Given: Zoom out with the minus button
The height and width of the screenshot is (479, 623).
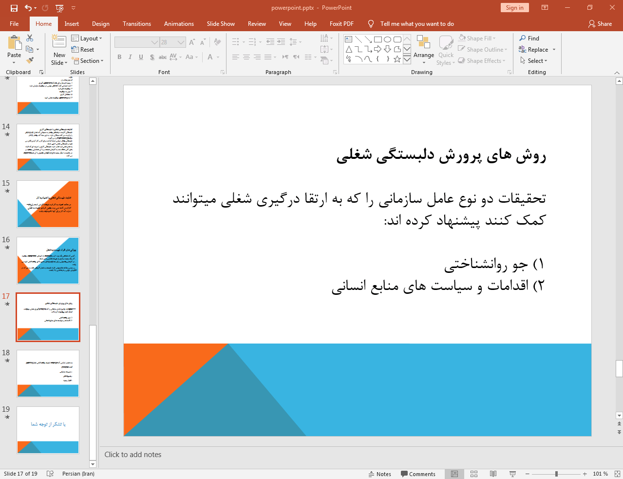Looking at the screenshot, I should click(527, 474).
